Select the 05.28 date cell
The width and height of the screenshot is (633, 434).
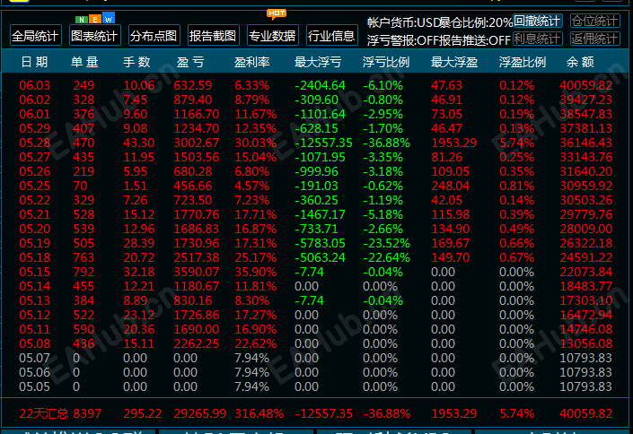pos(35,143)
